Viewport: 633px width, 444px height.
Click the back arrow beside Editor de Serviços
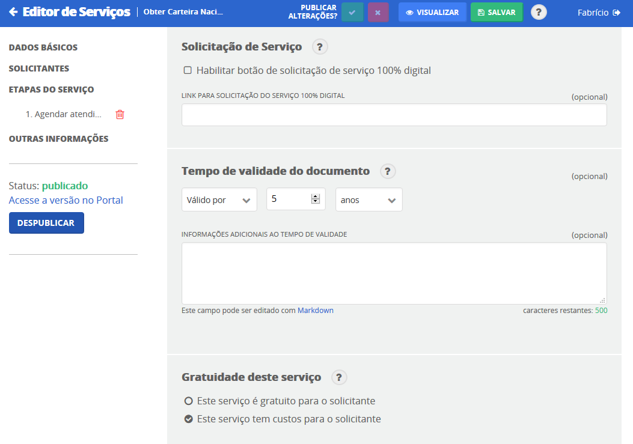[13, 12]
